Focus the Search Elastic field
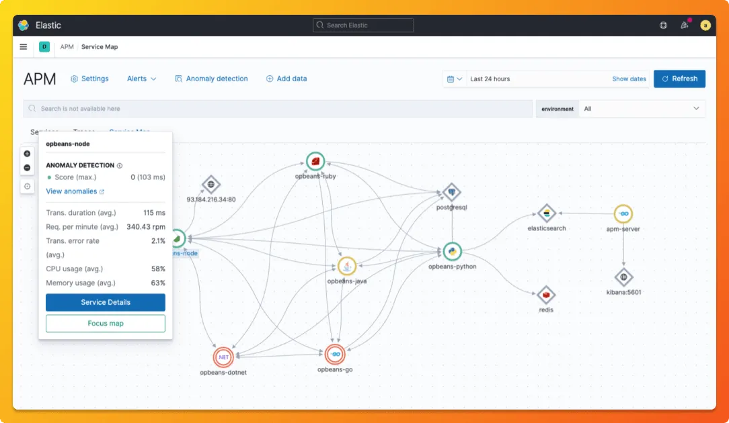This screenshot has height=423, width=729. [x=363, y=25]
